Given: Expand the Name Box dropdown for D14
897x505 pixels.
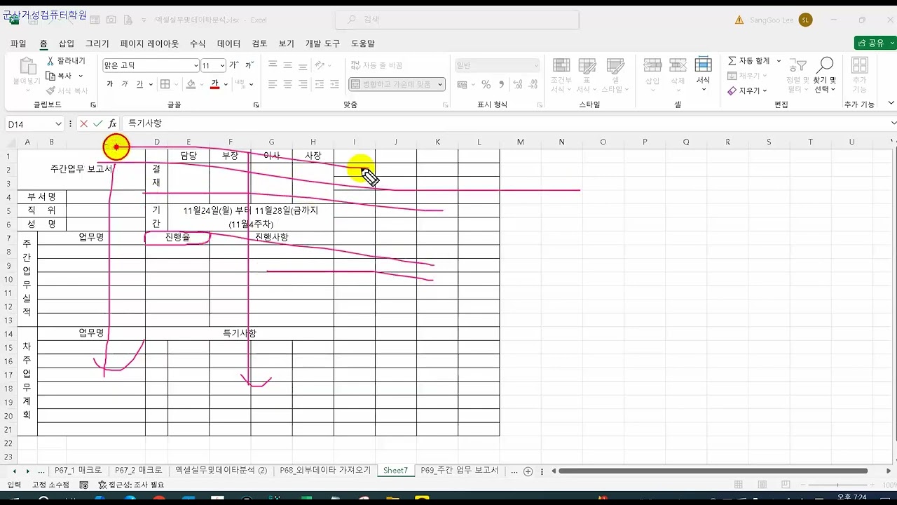Looking at the screenshot, I should click(57, 124).
